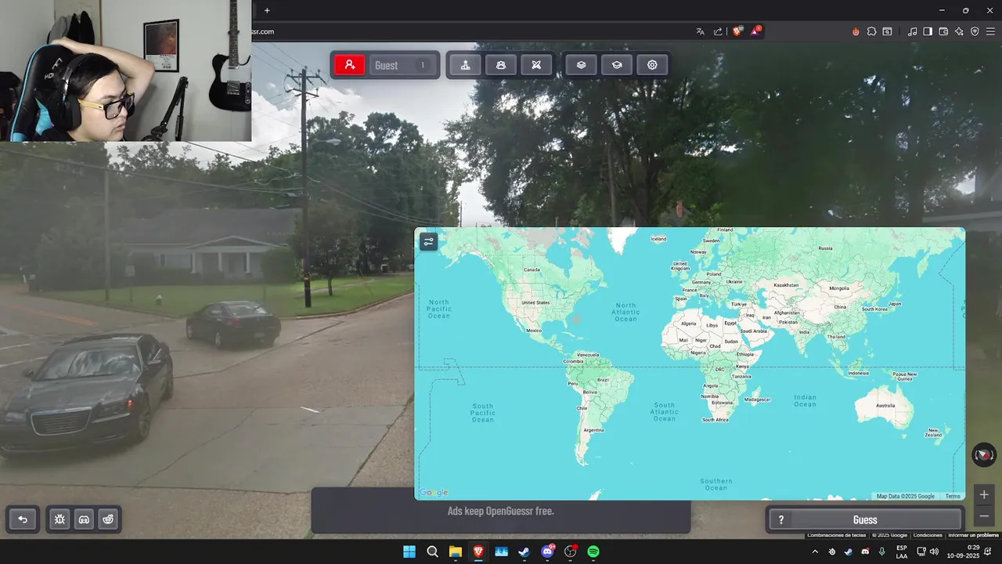Image resolution: width=1002 pixels, height=564 pixels.
Task: Open Spotify from taskbar
Action: click(x=593, y=551)
